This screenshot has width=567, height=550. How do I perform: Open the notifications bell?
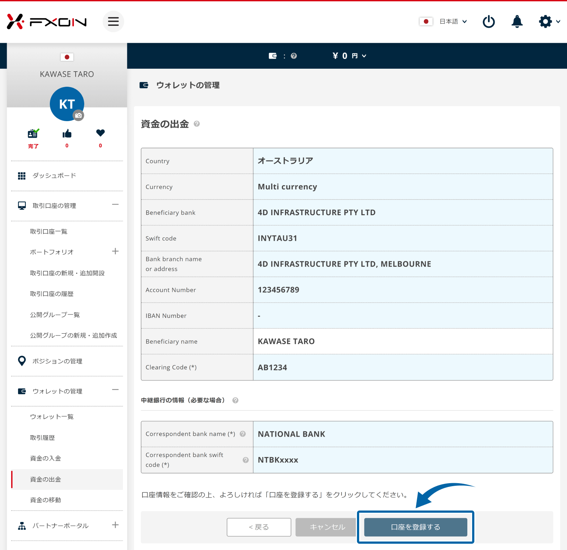point(517,21)
